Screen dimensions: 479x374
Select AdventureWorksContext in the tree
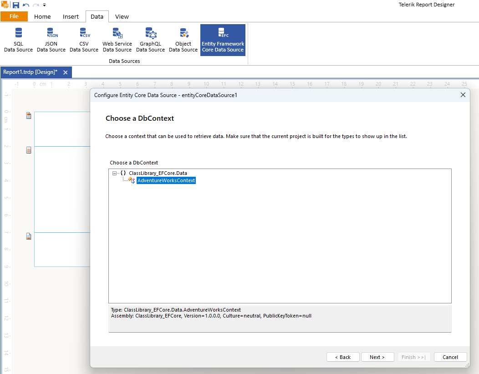(x=166, y=180)
